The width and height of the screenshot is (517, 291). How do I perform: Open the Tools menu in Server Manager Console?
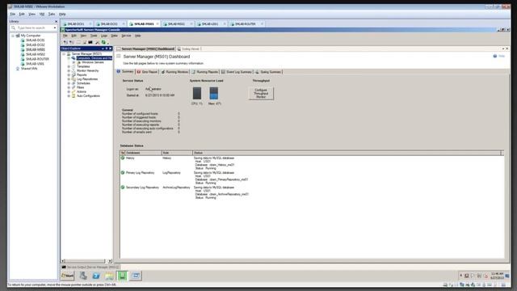click(x=94, y=36)
